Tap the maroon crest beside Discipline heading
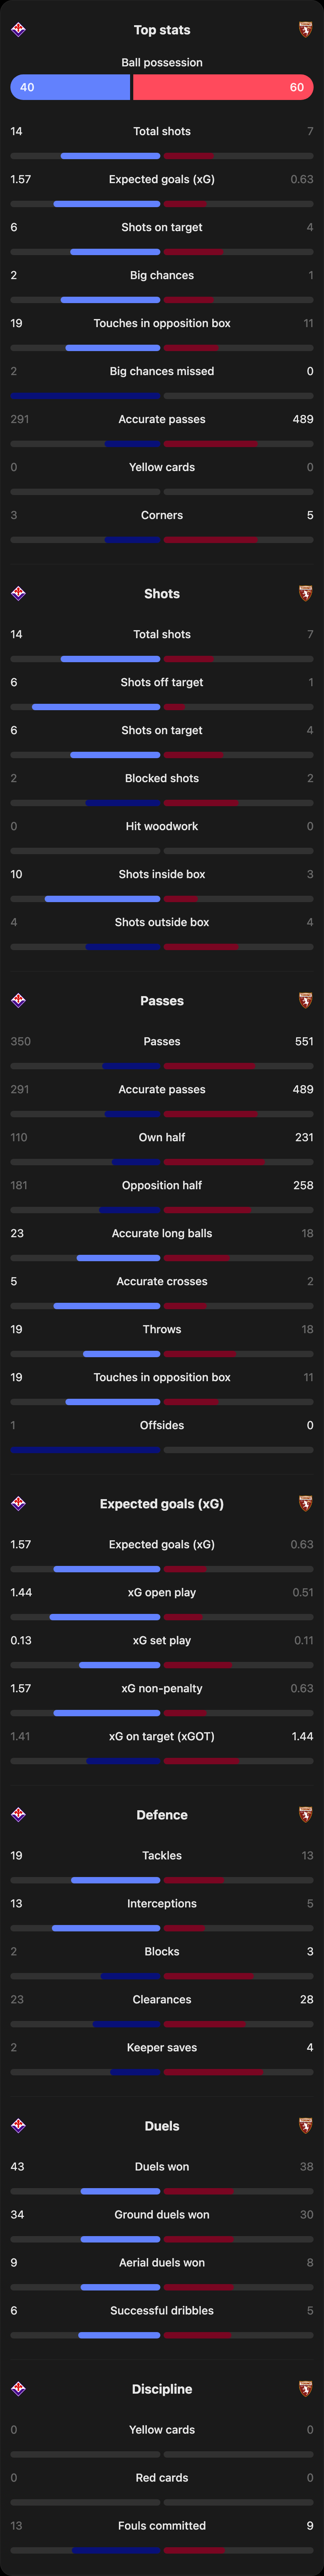 tap(306, 2388)
